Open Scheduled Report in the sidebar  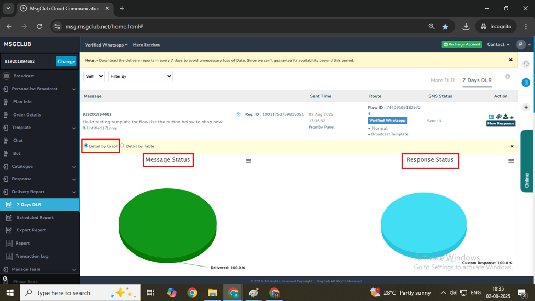[x=35, y=218]
